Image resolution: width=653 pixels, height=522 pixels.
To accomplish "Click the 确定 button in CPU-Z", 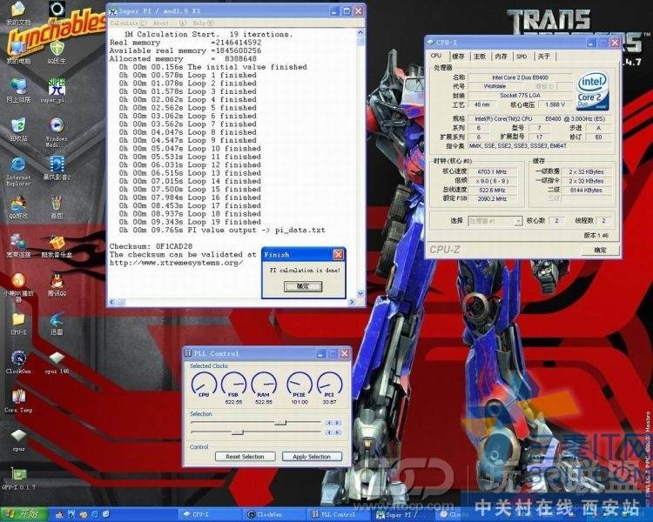I will 600,250.
